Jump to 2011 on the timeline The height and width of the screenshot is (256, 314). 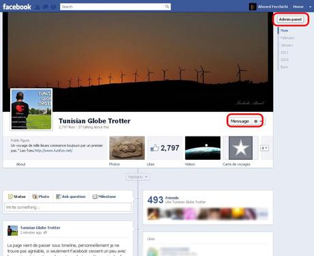tap(284, 53)
